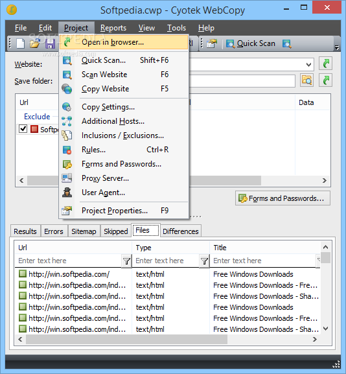Viewport: 346px width, 374px height.
Task: Open Rules... menu entry
Action: click(x=124, y=150)
